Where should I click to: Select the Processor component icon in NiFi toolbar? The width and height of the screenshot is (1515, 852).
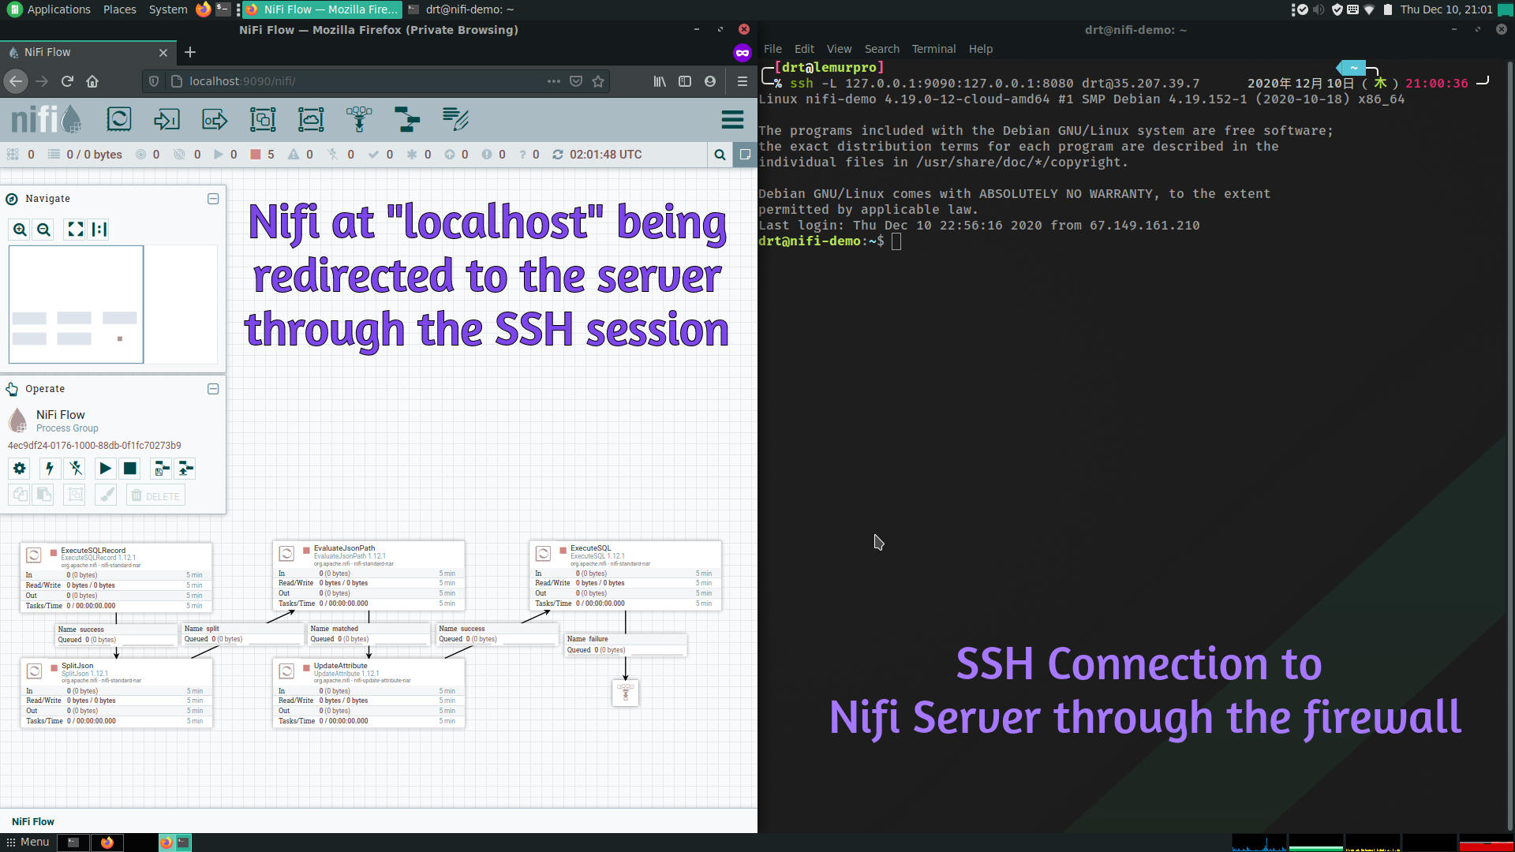pyautogui.click(x=119, y=120)
